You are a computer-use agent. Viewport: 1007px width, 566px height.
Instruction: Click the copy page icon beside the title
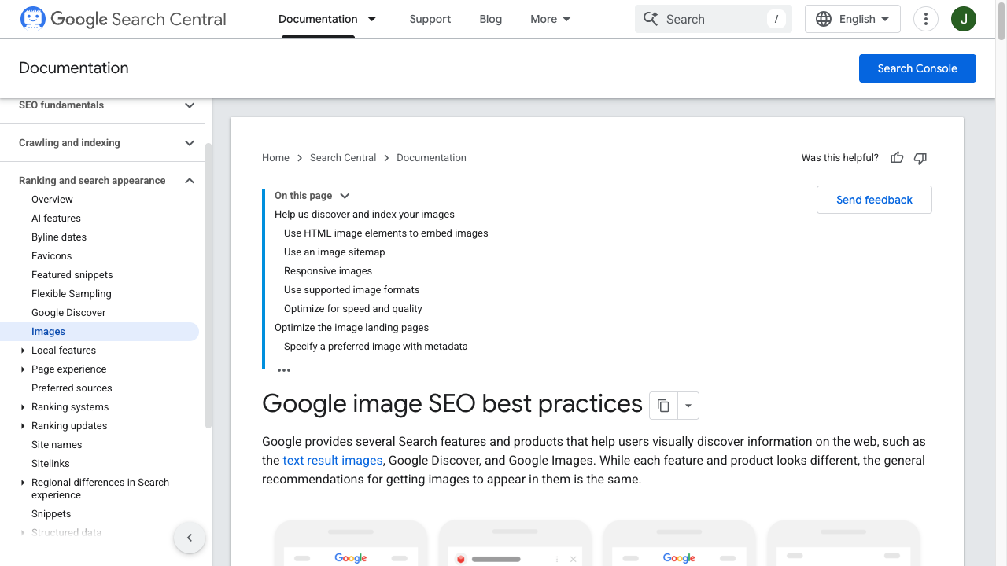[x=663, y=406]
